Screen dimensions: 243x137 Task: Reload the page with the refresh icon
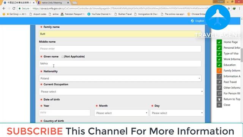pos(14,8)
